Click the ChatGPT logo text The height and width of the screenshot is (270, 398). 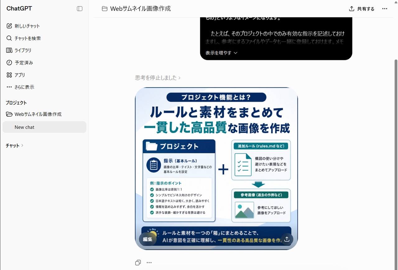click(19, 9)
